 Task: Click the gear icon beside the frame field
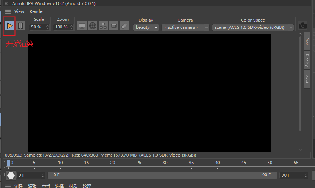(x=11, y=175)
